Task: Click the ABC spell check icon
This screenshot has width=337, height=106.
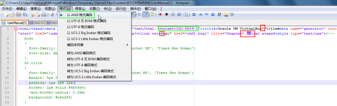Action: pos(232,14)
